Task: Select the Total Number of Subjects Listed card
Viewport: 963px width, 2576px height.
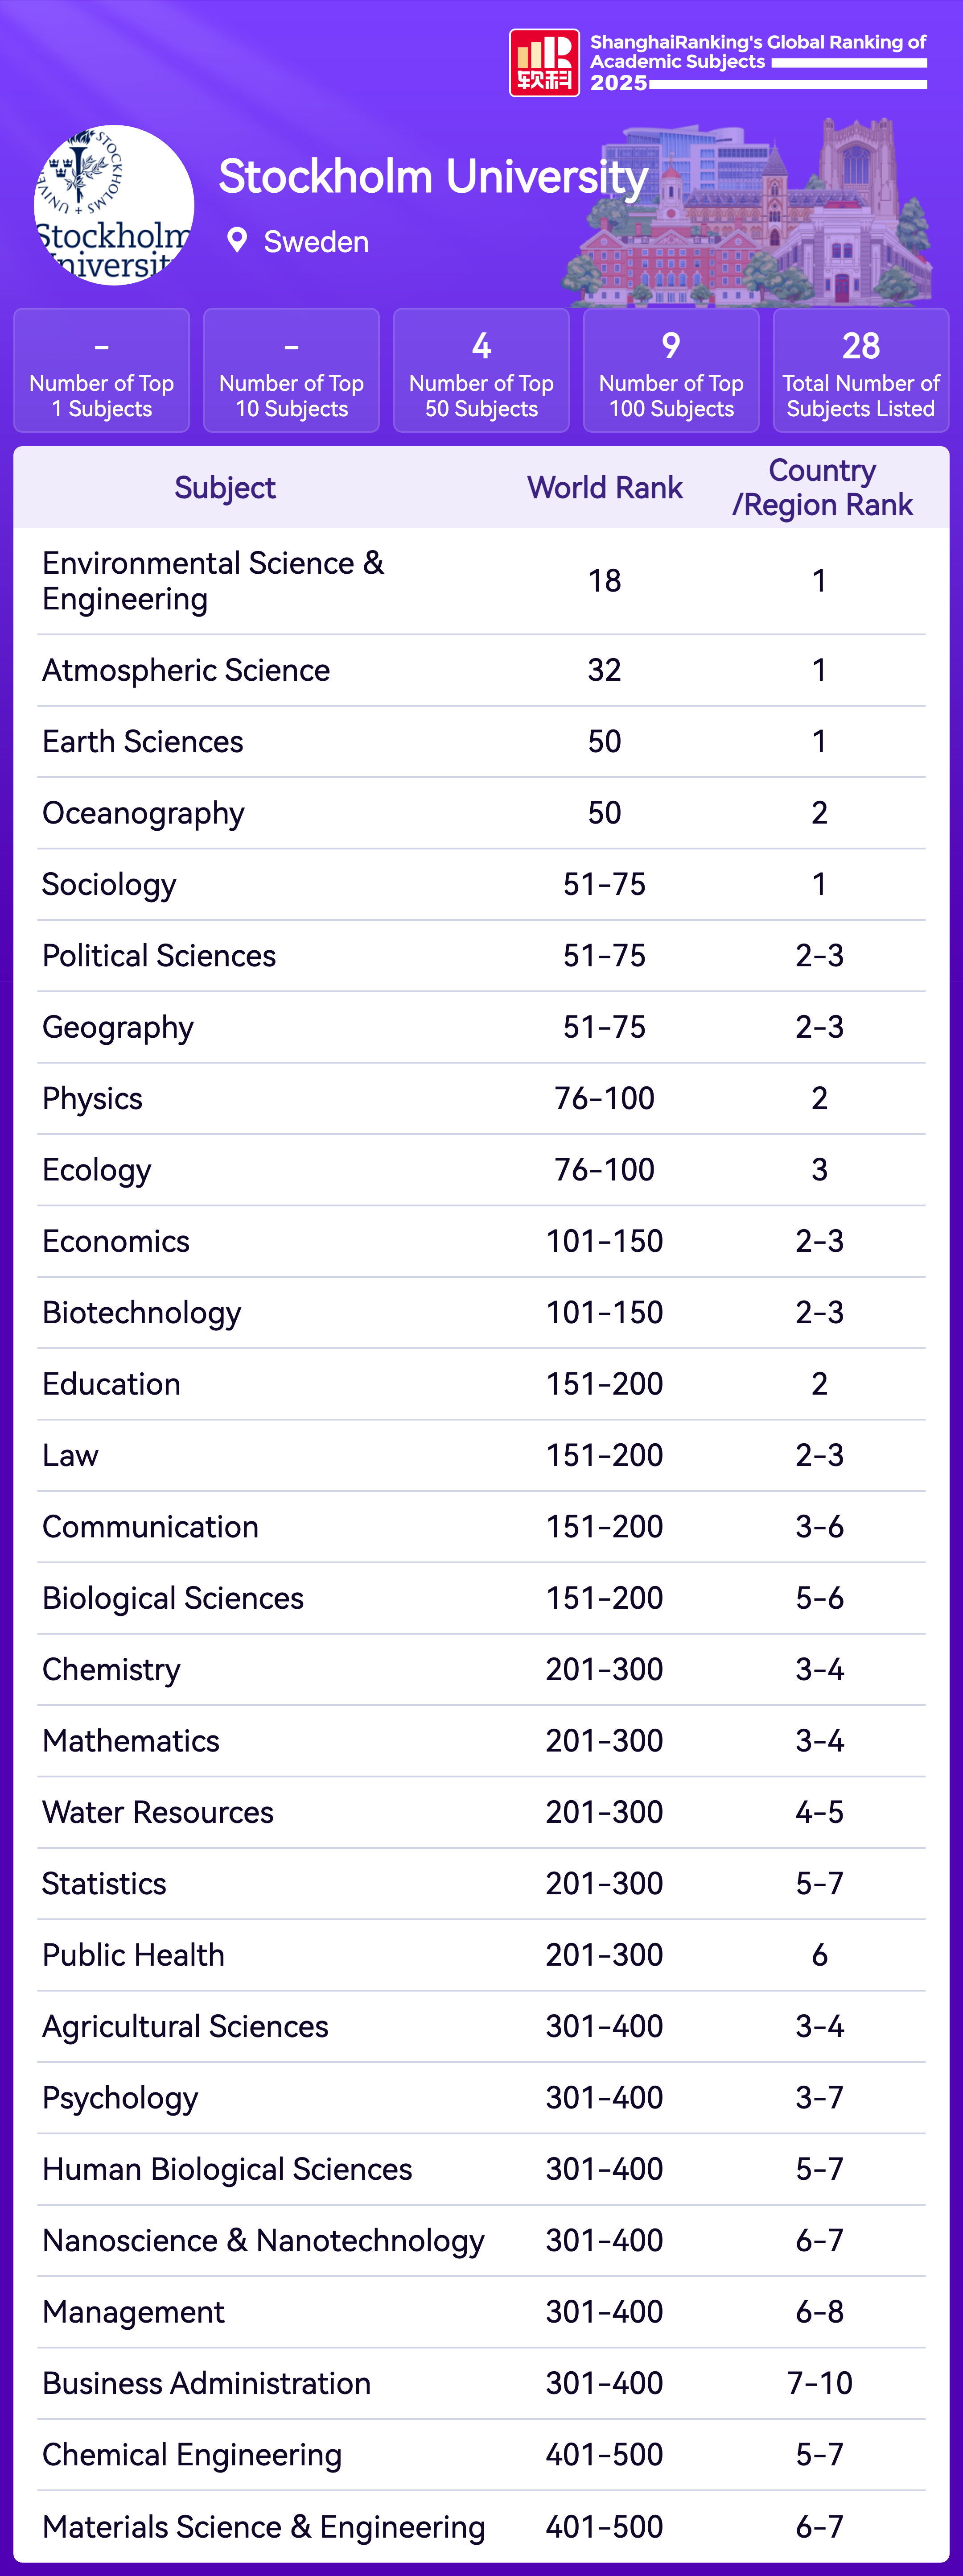Action: pyautogui.click(x=861, y=370)
